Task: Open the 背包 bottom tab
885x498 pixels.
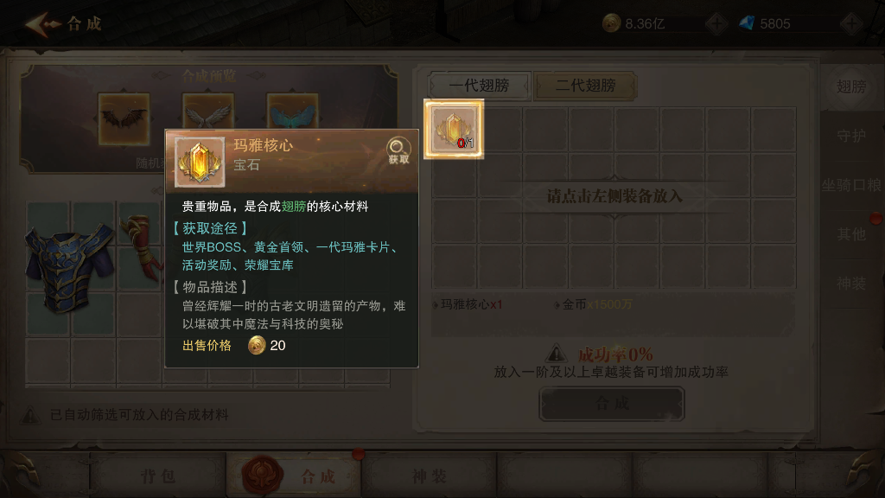Action: (x=158, y=476)
